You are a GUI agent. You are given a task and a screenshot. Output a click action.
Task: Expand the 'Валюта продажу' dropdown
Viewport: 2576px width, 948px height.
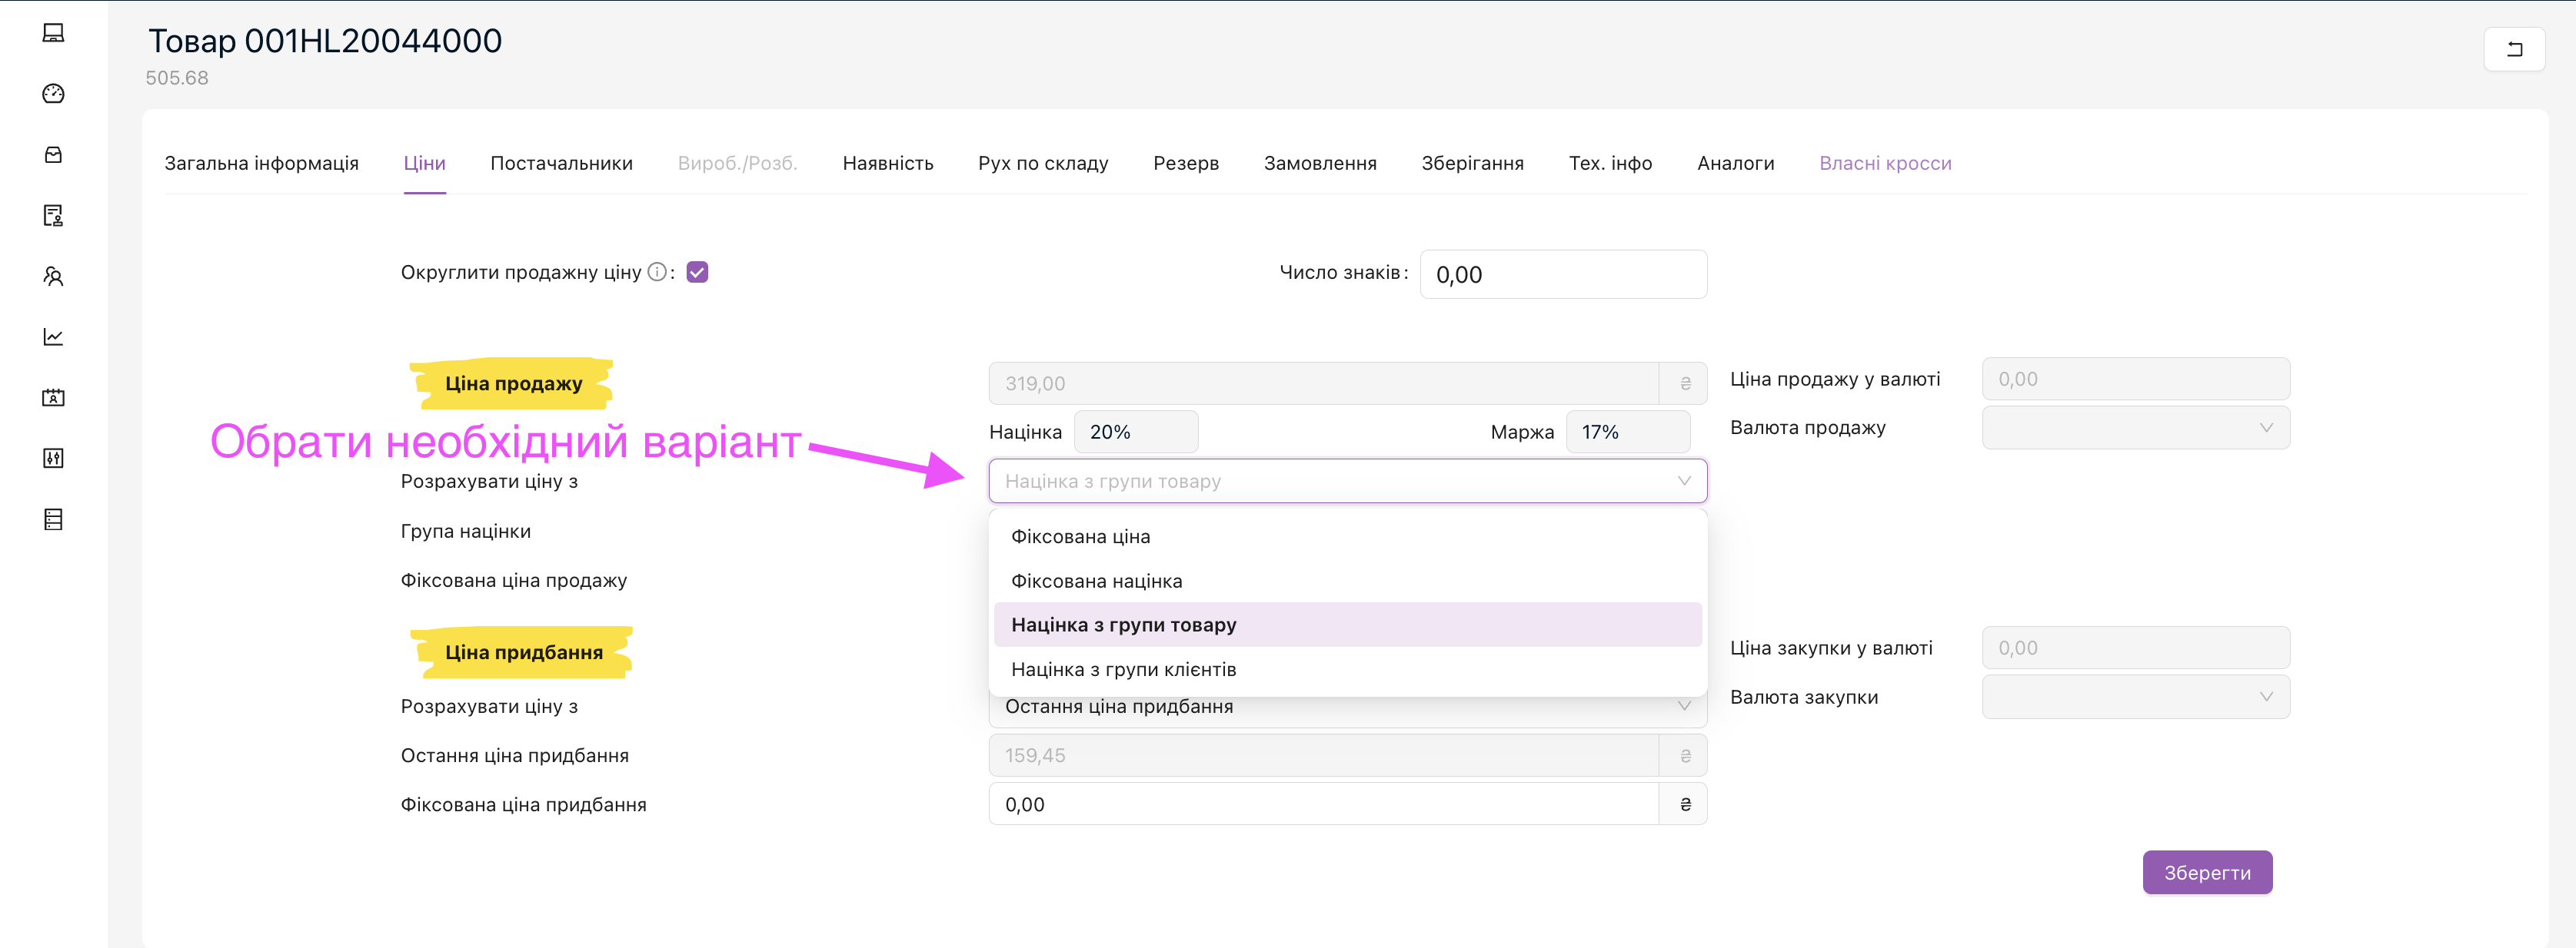[2135, 429]
